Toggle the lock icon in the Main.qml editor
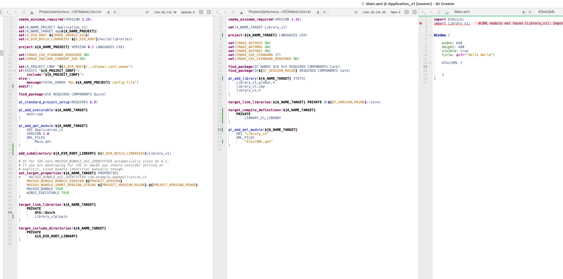Viewport: 563px width, 279px height. pos(439,12)
